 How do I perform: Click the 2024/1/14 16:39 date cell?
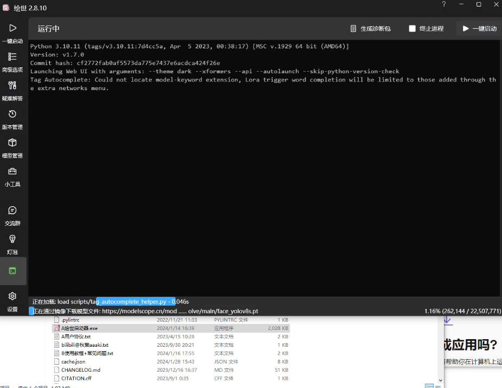point(175,328)
